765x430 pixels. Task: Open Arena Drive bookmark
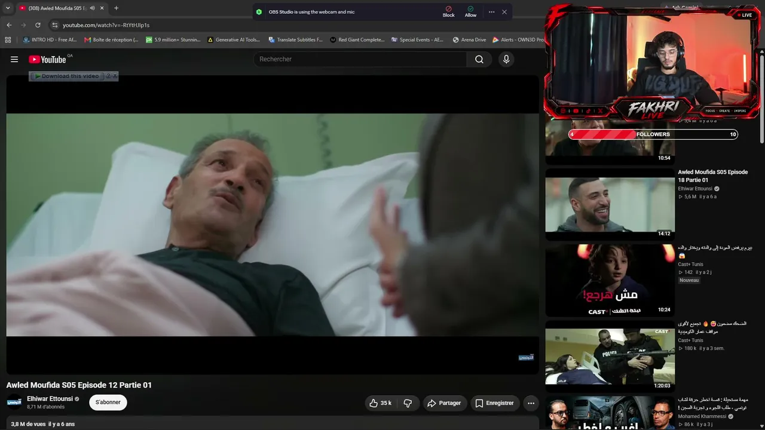point(469,40)
